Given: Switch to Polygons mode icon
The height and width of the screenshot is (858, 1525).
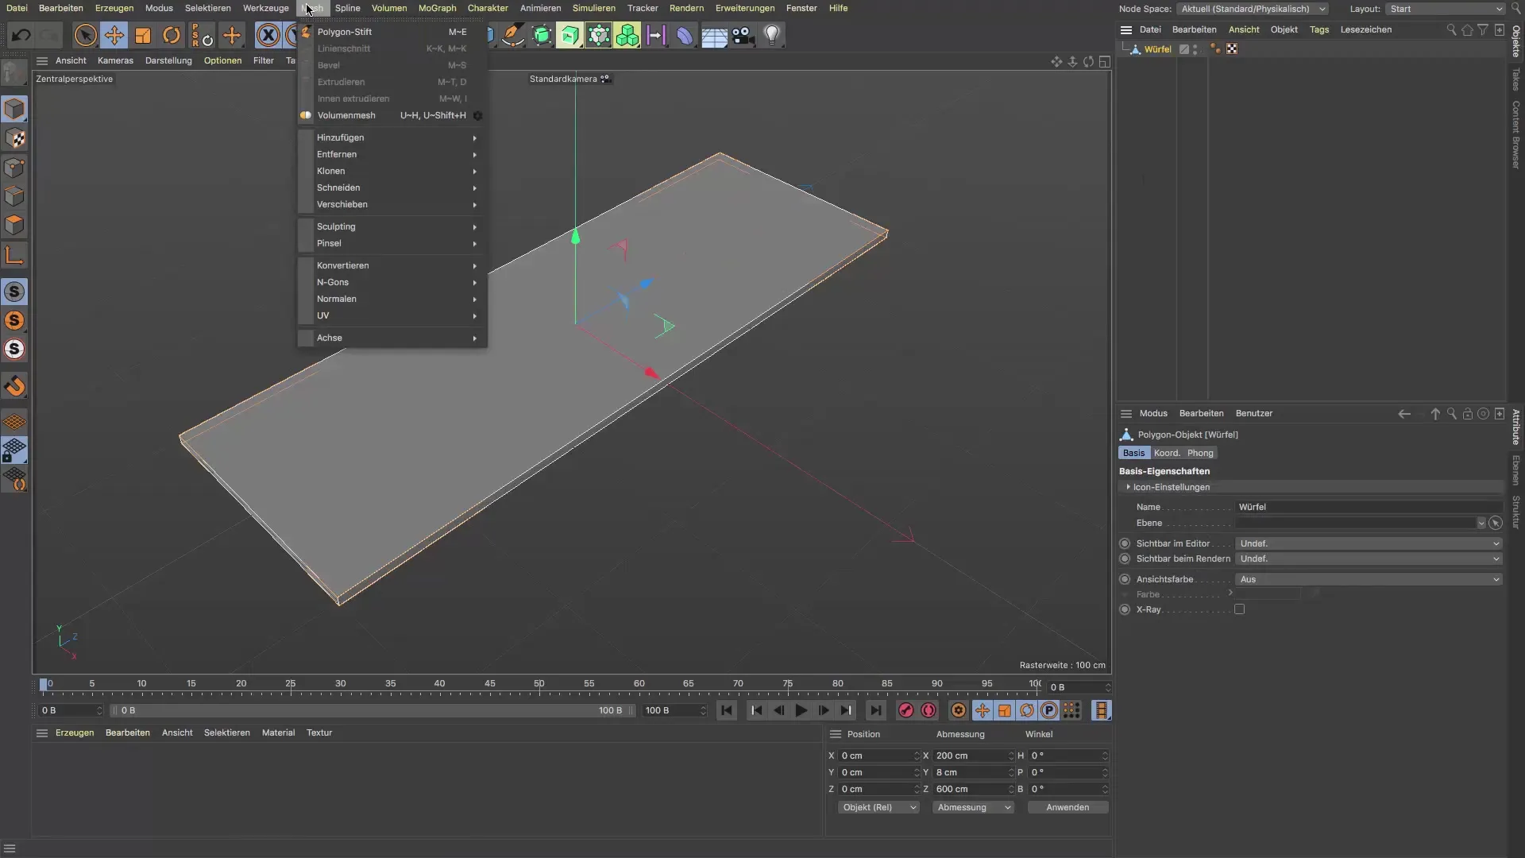Looking at the screenshot, I should [14, 225].
